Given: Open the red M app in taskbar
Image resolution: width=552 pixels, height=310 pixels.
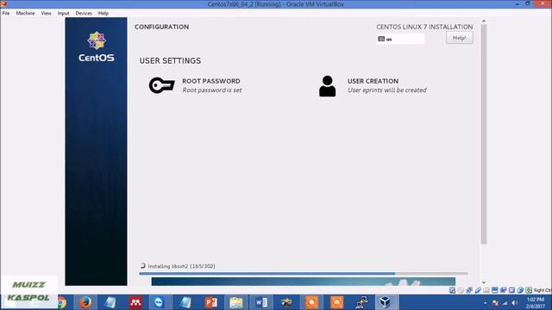Looking at the screenshot, I should 136,302.
